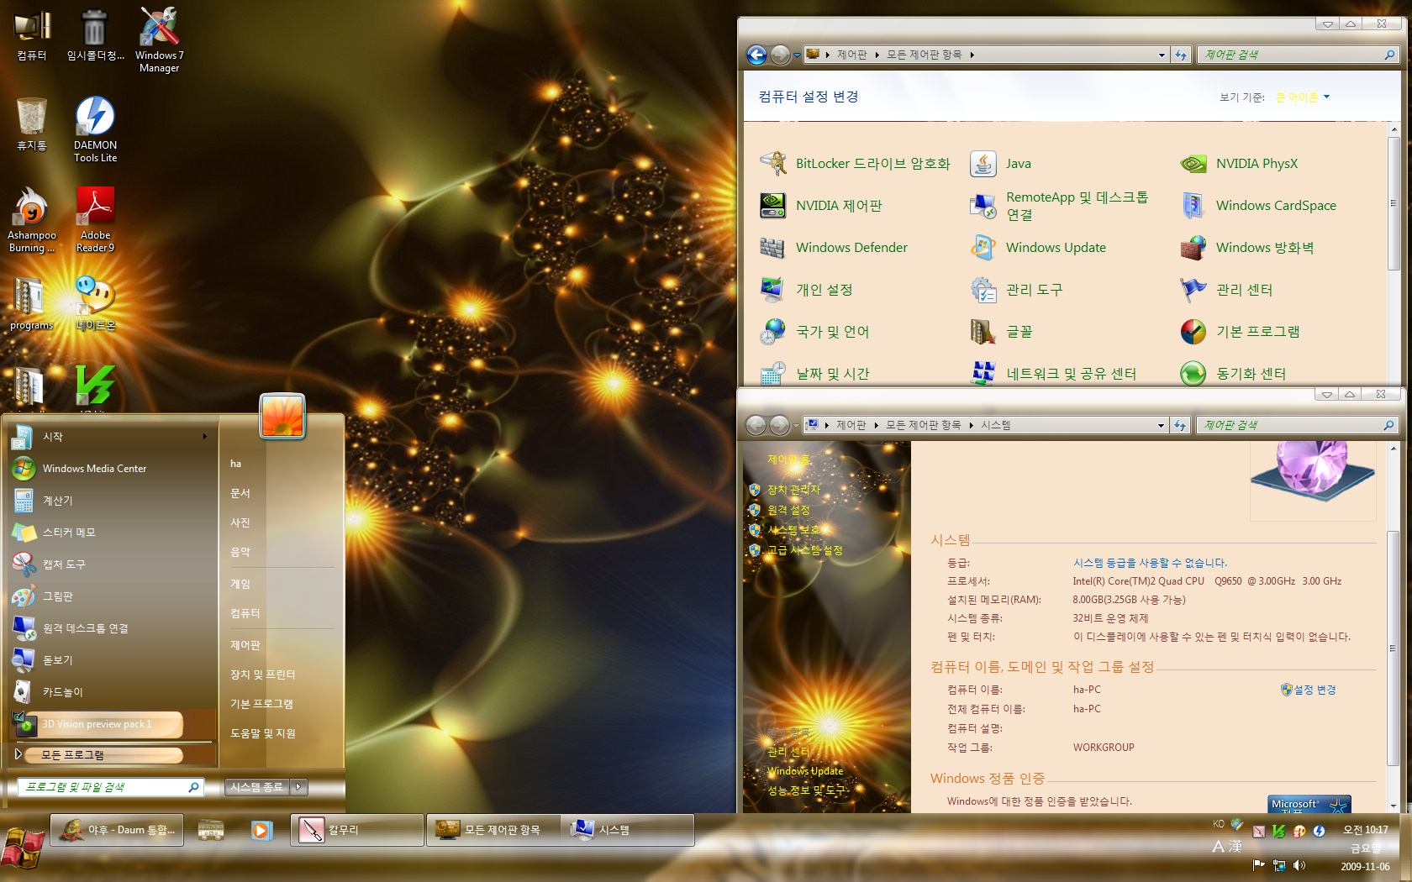Open Windows Update in control panel list
Viewport: 1412px width, 882px height.
[x=1037, y=248]
